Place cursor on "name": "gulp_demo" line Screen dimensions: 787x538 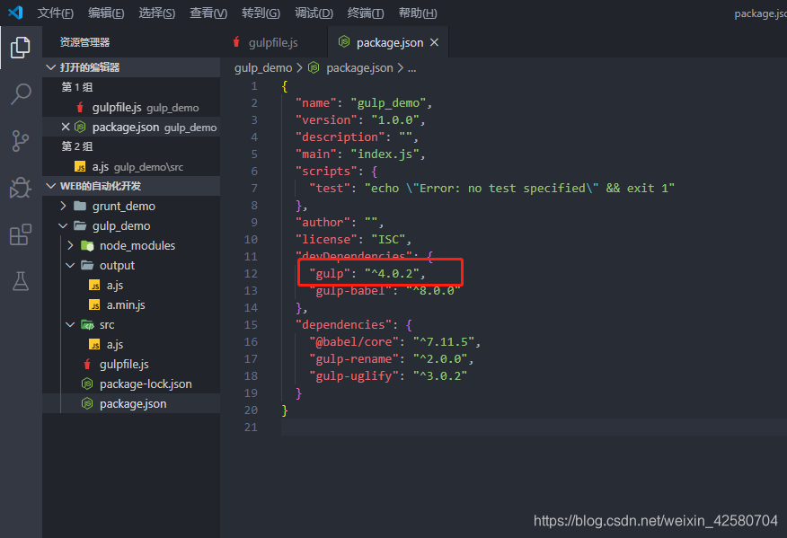[x=364, y=103]
